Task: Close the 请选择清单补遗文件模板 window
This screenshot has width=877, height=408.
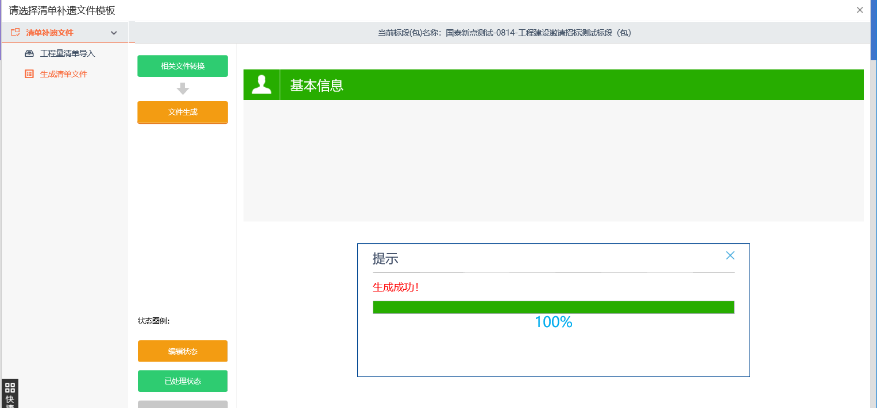Action: click(x=860, y=10)
